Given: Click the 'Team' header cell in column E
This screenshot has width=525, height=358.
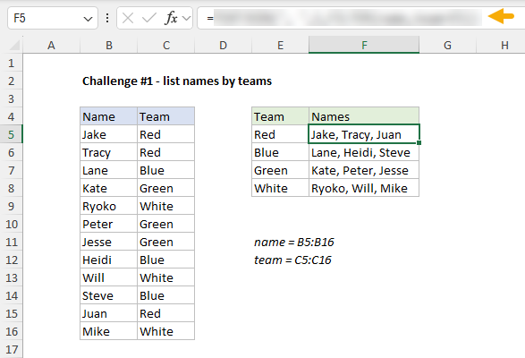Looking at the screenshot, I should (280, 116).
